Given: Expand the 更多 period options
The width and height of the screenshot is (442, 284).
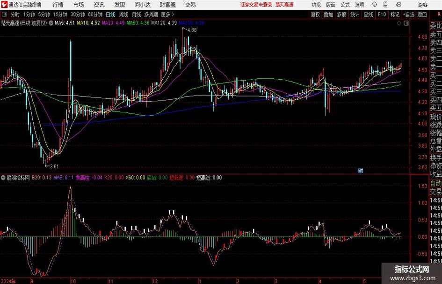Looking at the screenshot, I should [167, 14].
